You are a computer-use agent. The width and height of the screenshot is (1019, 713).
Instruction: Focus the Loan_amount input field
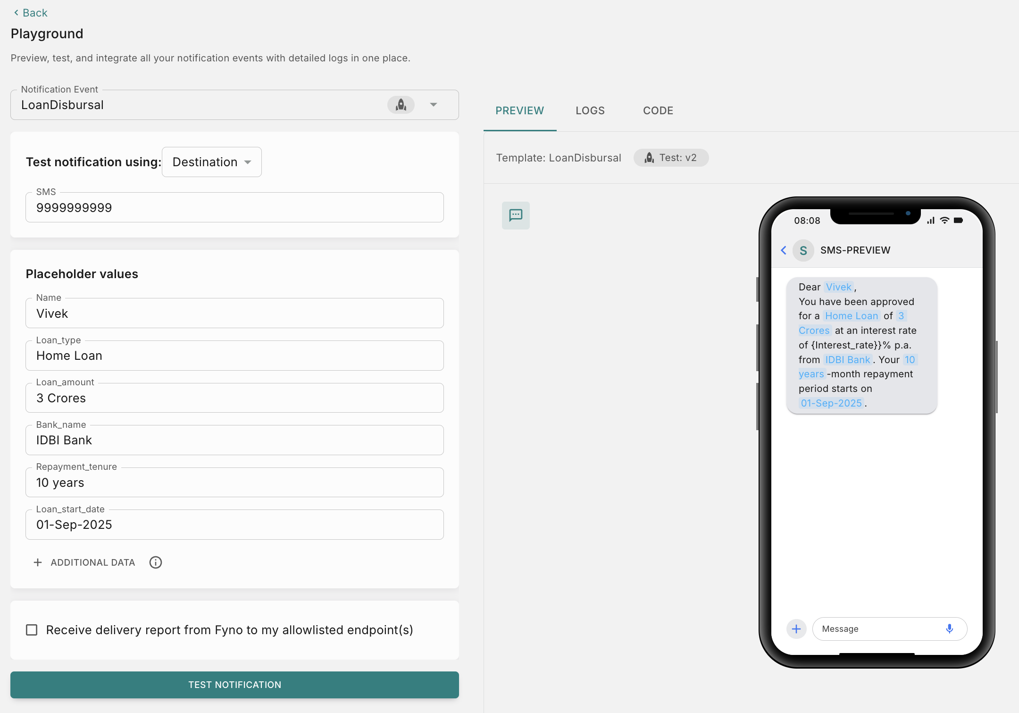pos(234,398)
